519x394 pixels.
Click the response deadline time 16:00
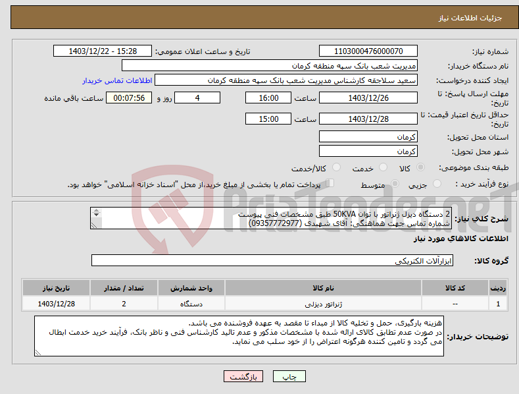pos(268,98)
